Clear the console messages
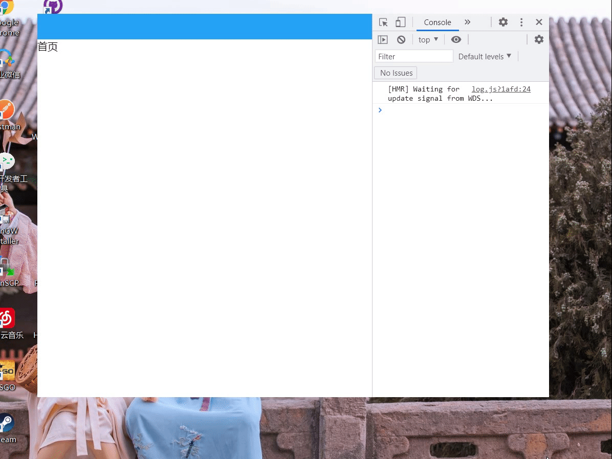The width and height of the screenshot is (612, 459). (x=401, y=39)
